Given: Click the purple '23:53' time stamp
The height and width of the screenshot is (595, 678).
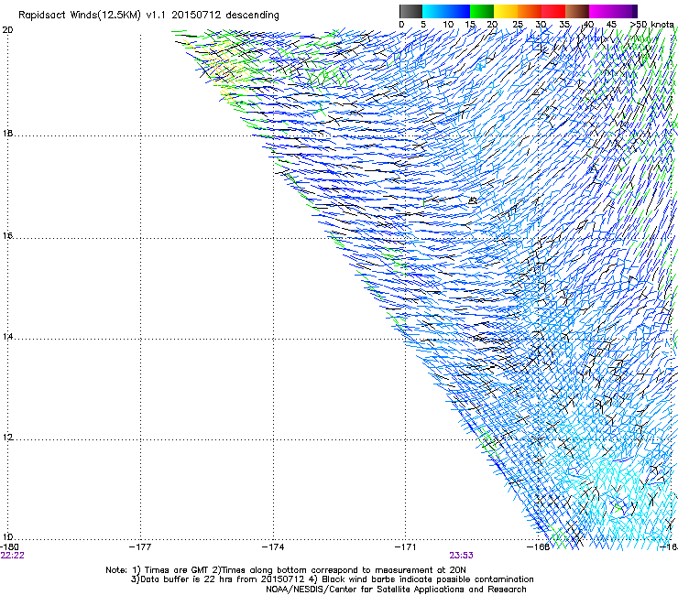Looking at the screenshot, I should pyautogui.click(x=461, y=556).
